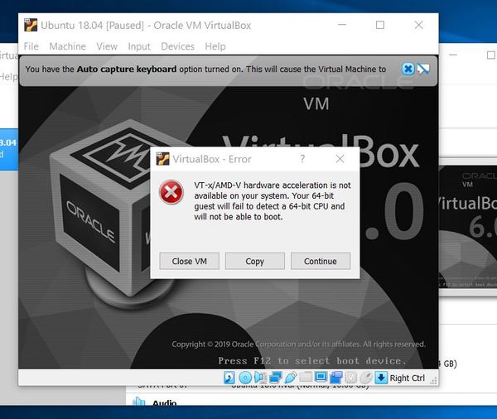This screenshot has width=497, height=419.
Task: Maximize the Ubuntu 18.04 VM window
Action: (380, 25)
